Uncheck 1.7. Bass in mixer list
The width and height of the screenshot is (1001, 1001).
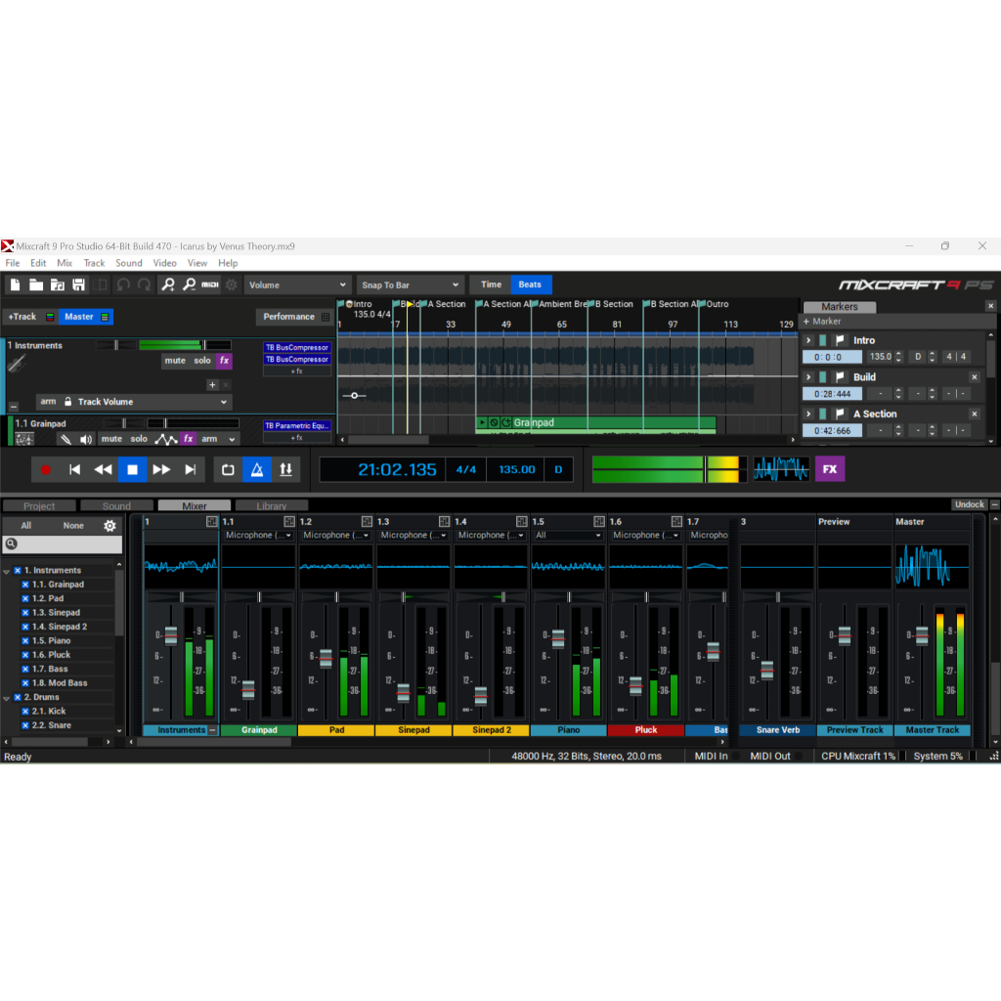coord(25,669)
